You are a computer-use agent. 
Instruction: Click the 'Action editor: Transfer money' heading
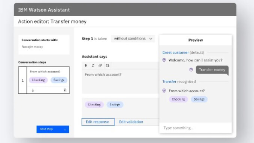[52, 22]
